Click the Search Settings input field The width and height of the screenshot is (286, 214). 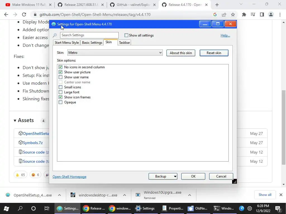[89, 35]
